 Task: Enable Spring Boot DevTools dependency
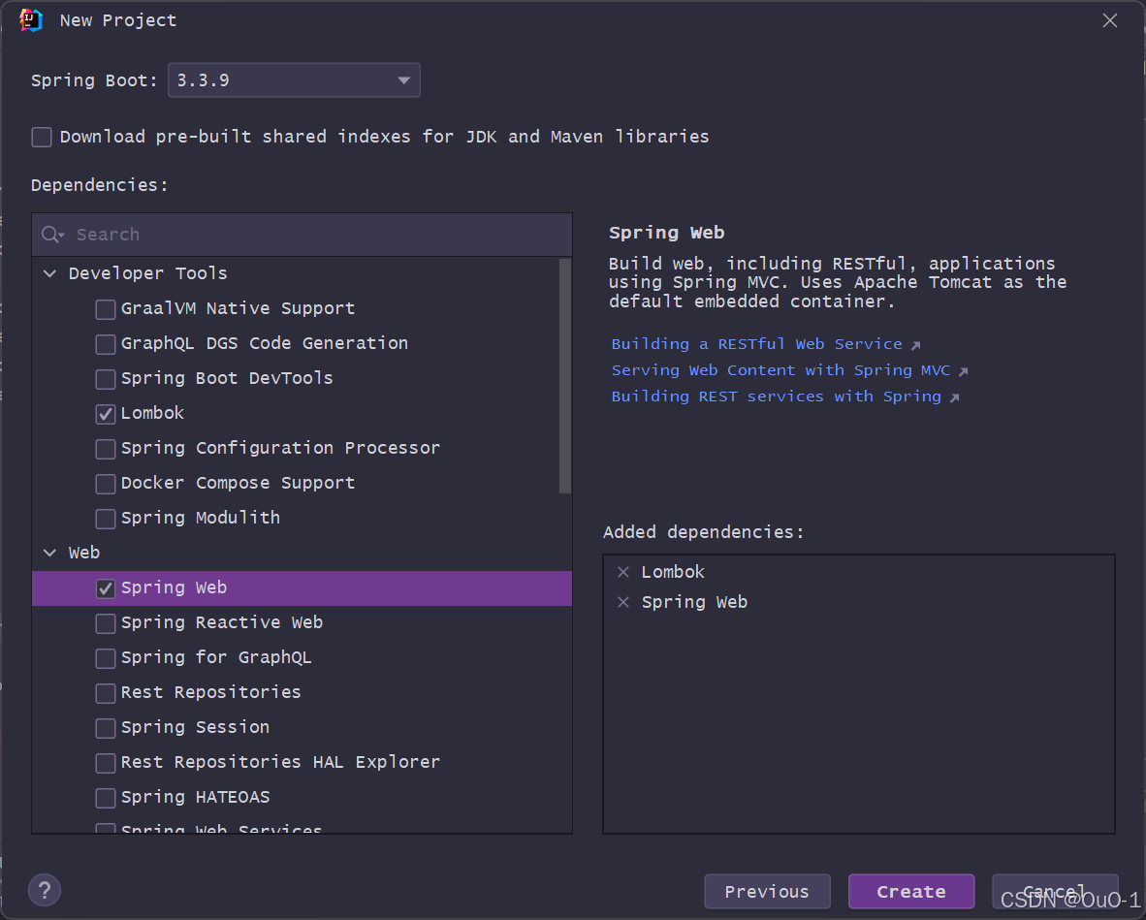[x=106, y=379]
